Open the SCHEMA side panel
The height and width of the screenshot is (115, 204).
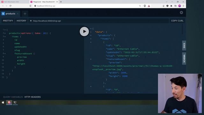(184, 58)
